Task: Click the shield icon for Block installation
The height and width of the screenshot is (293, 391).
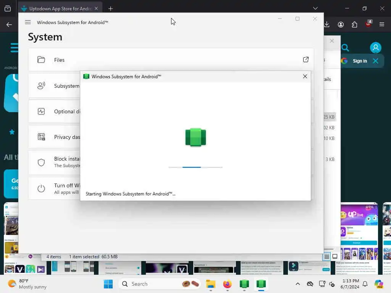Action: (41, 163)
